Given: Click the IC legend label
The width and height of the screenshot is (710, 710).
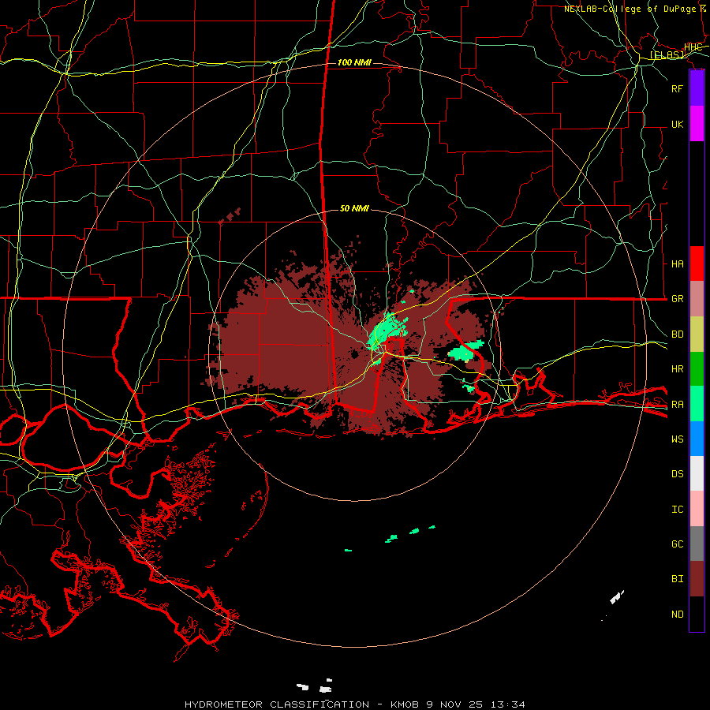Looking at the screenshot, I should 677,510.
